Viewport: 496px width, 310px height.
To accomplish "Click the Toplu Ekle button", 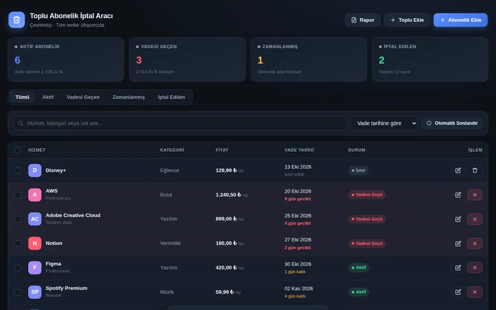I will [407, 20].
